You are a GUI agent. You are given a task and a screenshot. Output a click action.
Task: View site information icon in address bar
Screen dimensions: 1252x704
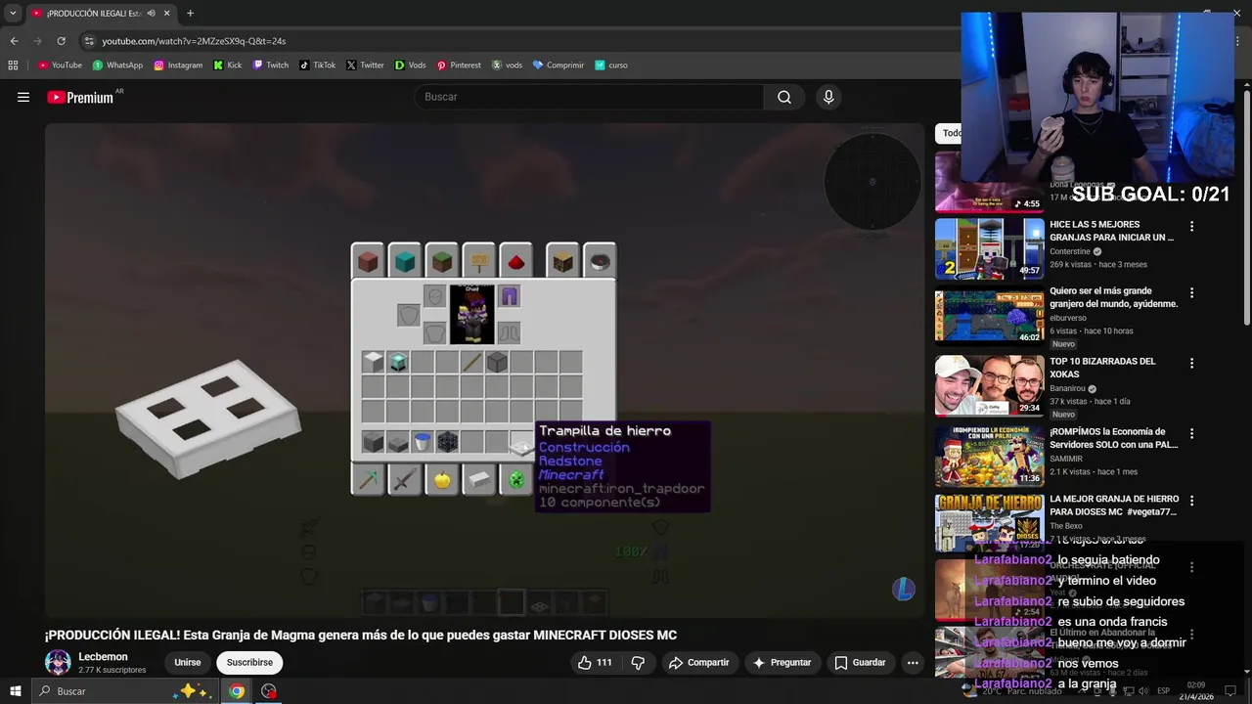[89, 41]
